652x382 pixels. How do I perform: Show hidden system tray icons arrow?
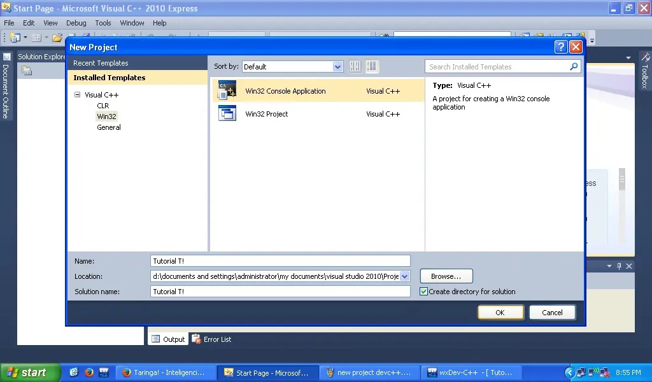570,372
